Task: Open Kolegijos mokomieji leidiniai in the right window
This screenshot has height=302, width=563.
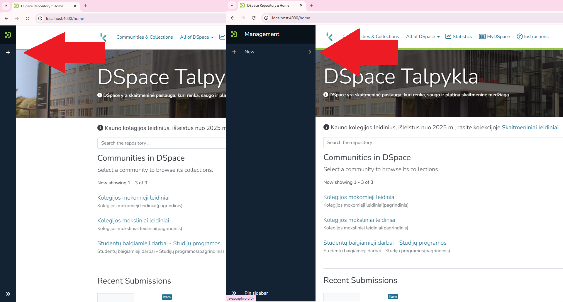Action: 359,197
